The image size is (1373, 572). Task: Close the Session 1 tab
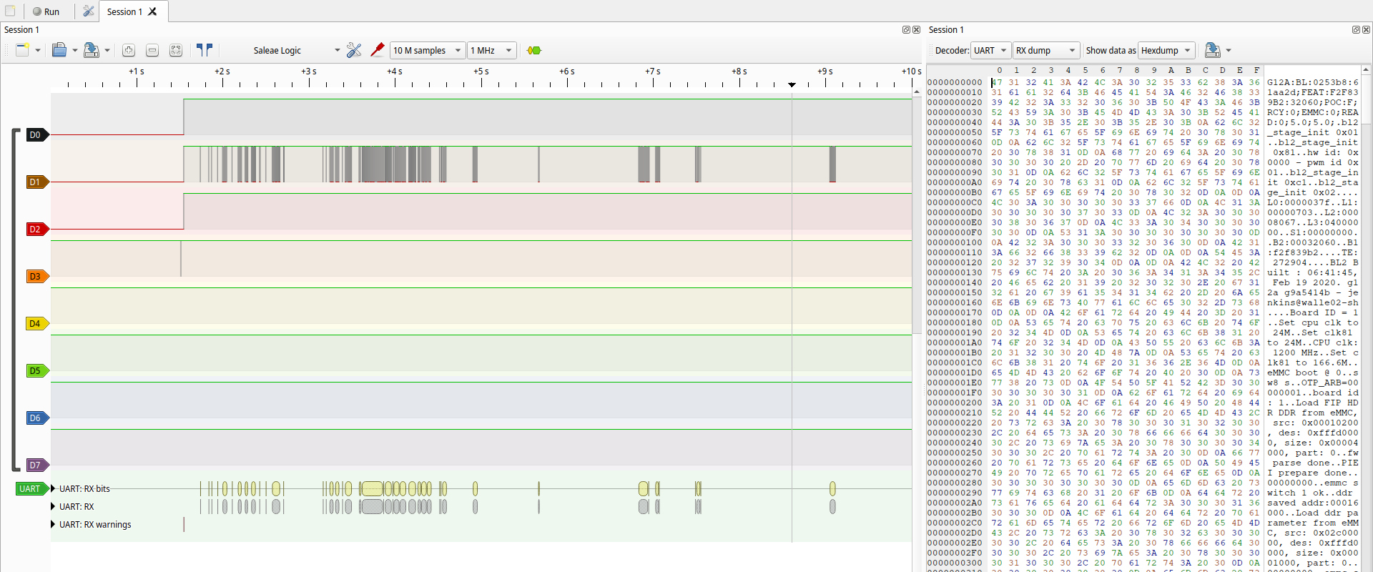(x=152, y=11)
